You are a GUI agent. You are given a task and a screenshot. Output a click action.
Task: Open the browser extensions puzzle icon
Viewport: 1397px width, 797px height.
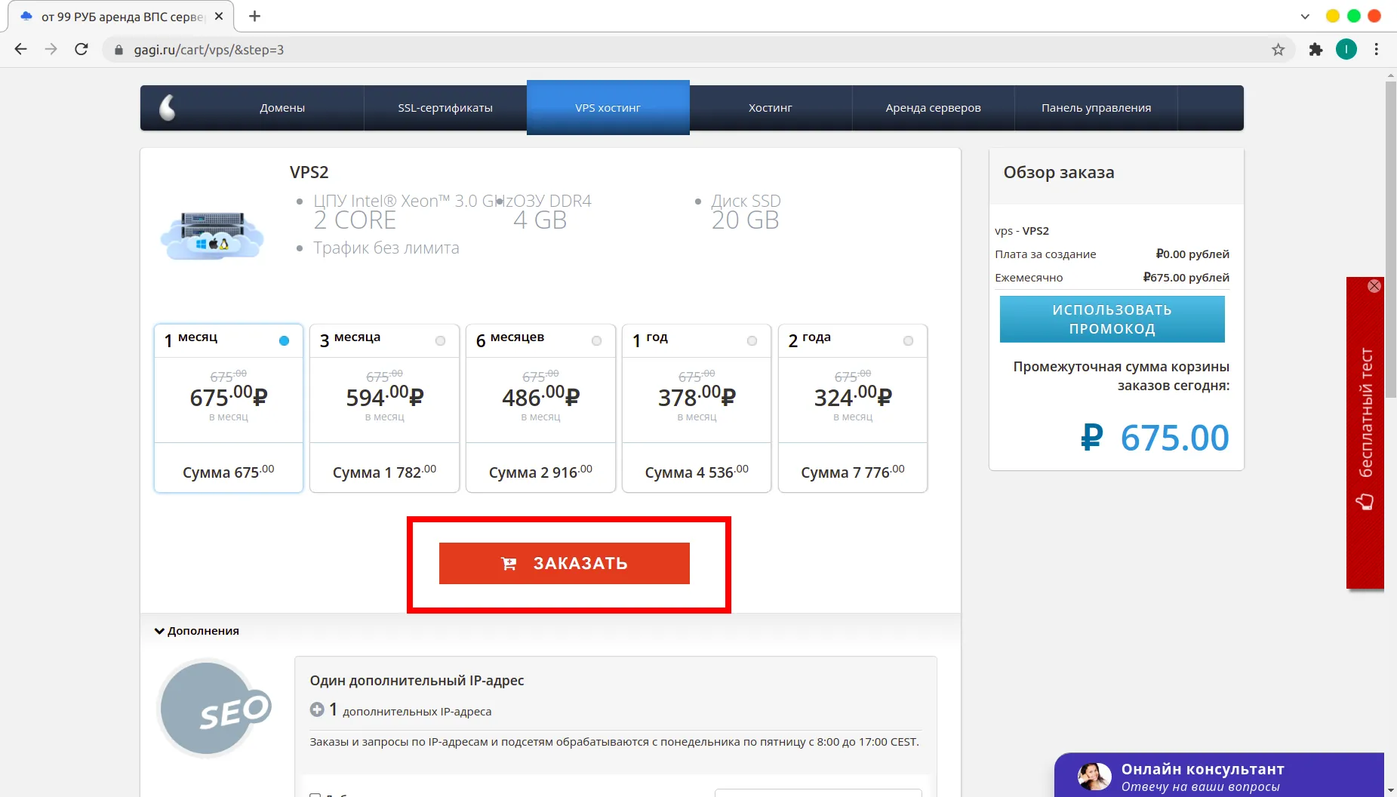tap(1315, 50)
